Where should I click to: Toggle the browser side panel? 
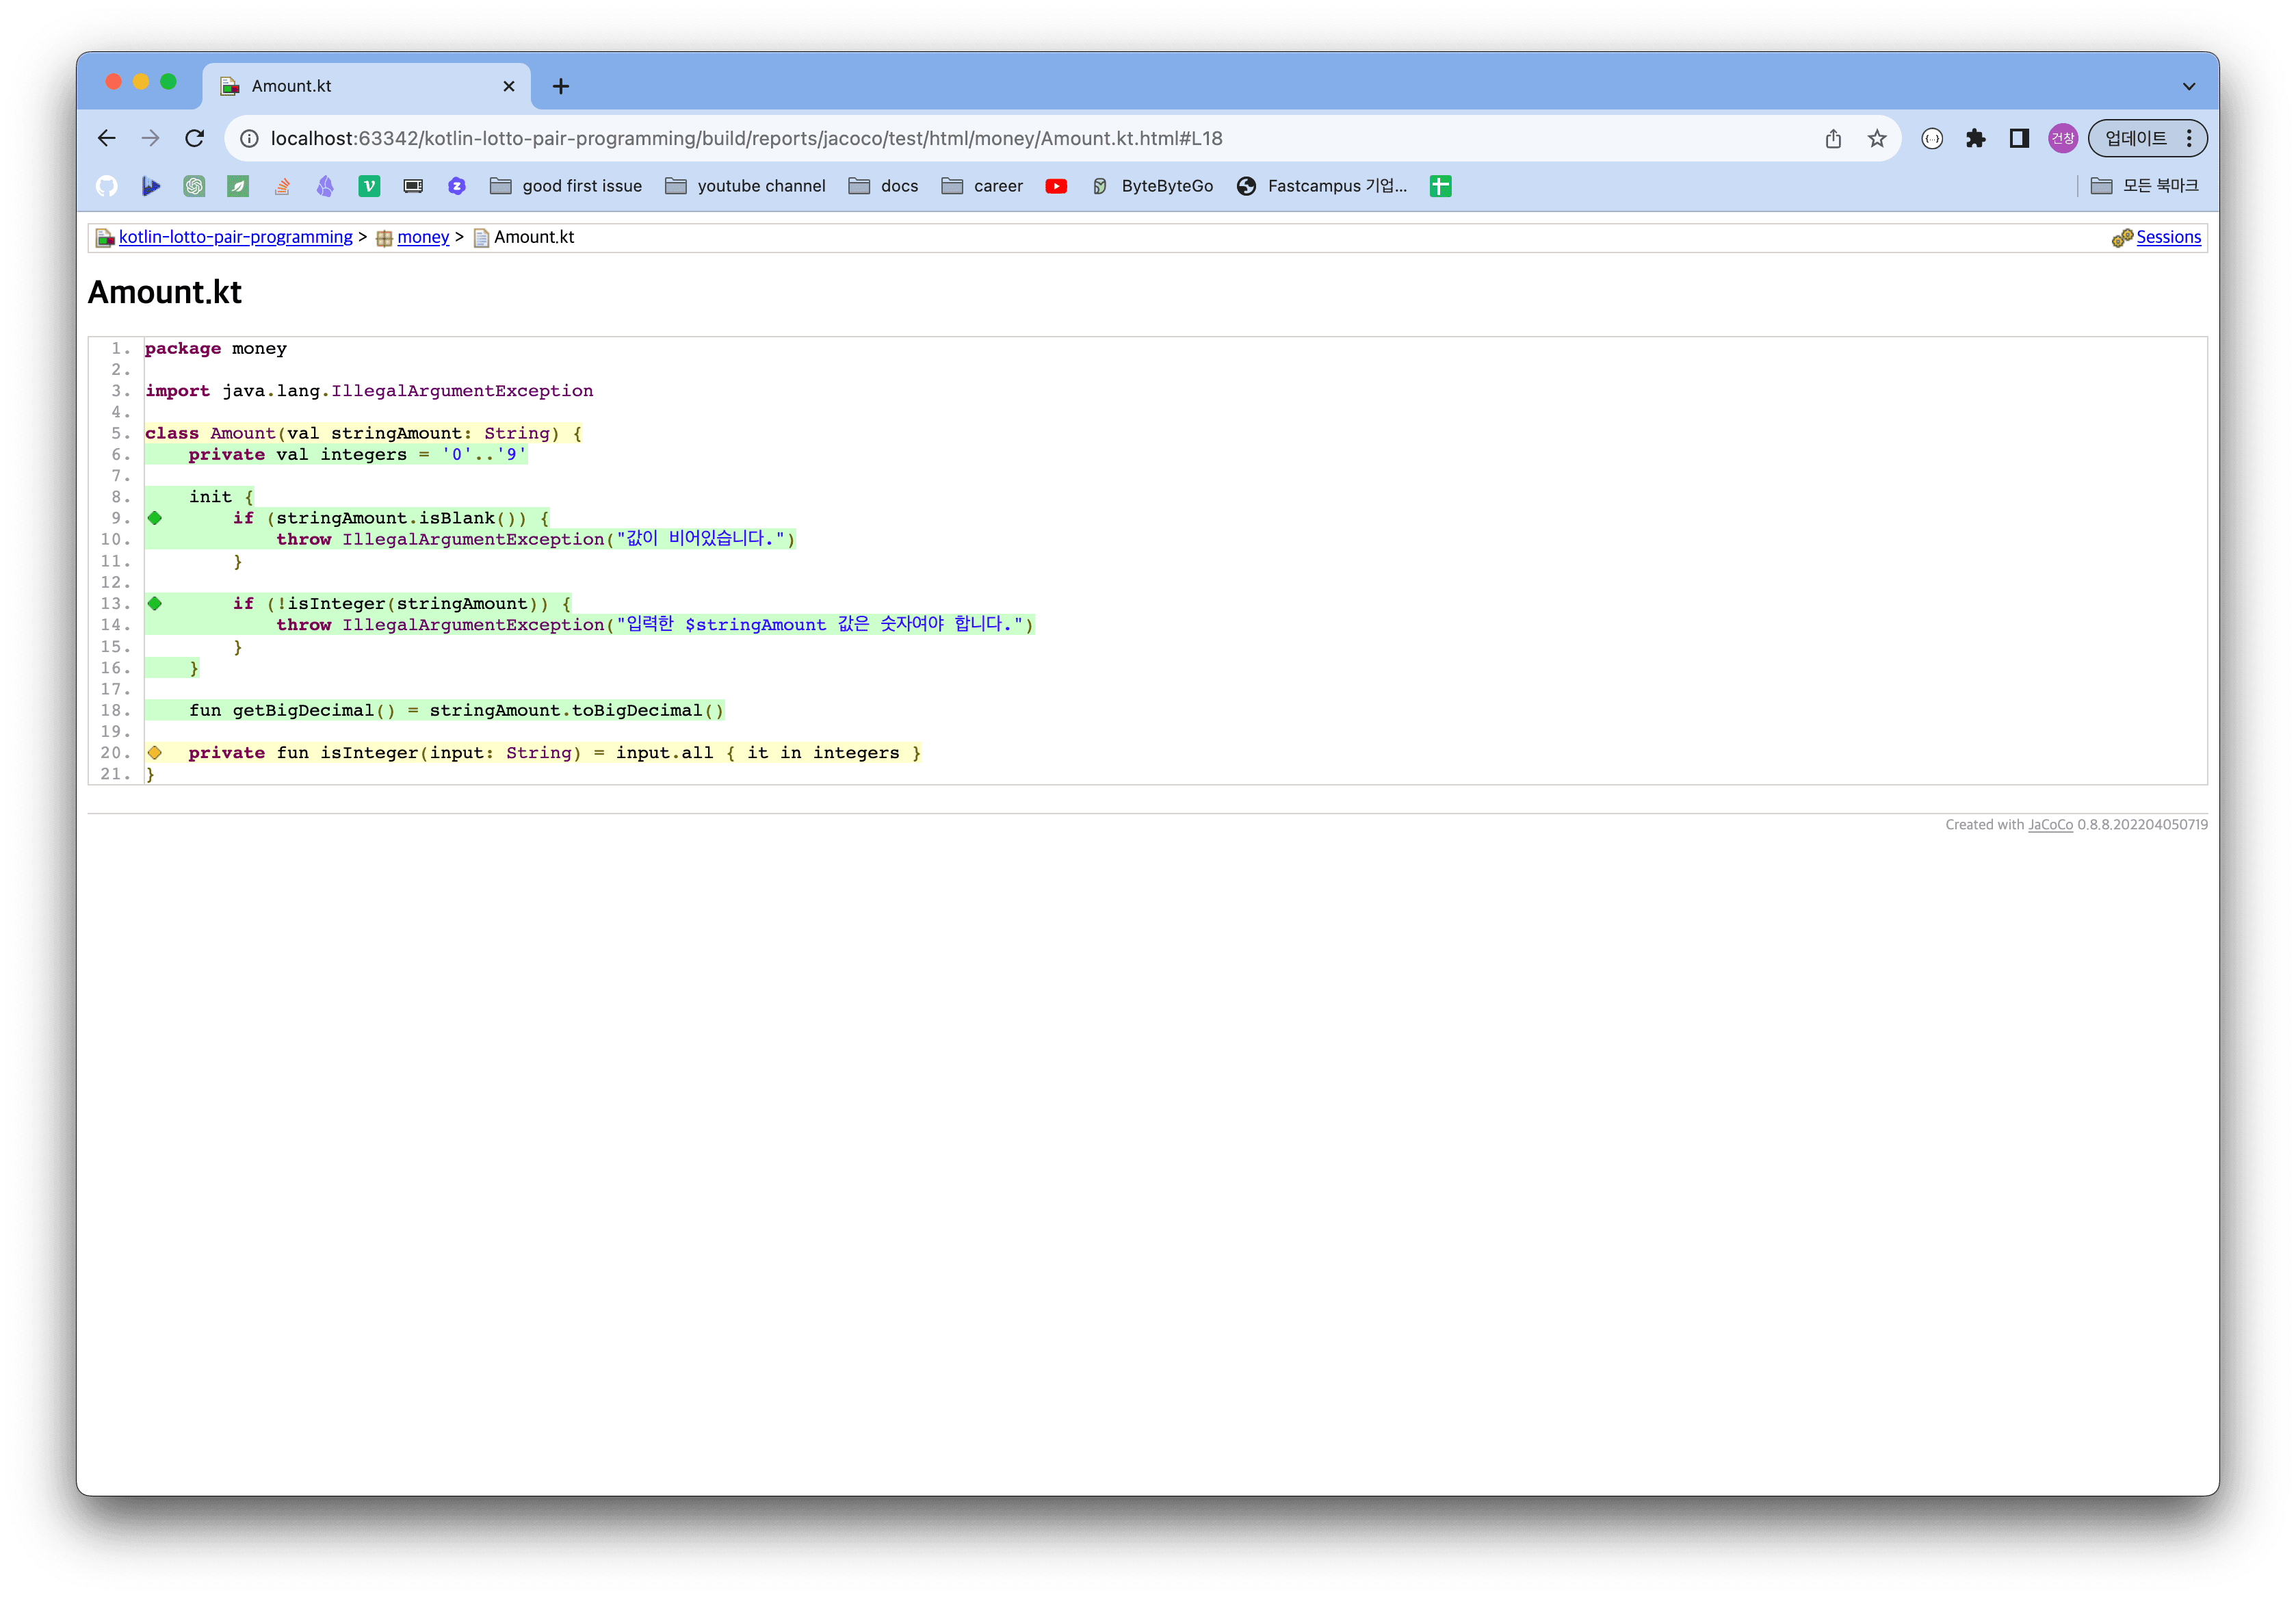pos(2019,138)
